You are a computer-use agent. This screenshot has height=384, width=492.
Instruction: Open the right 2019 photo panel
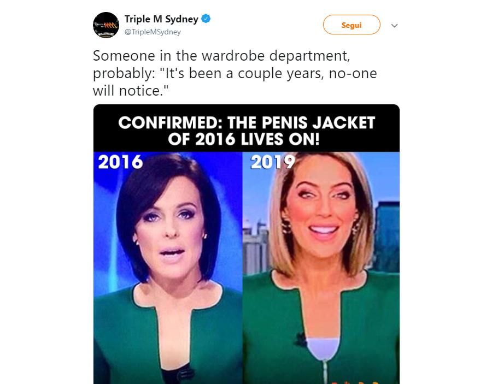(321, 268)
